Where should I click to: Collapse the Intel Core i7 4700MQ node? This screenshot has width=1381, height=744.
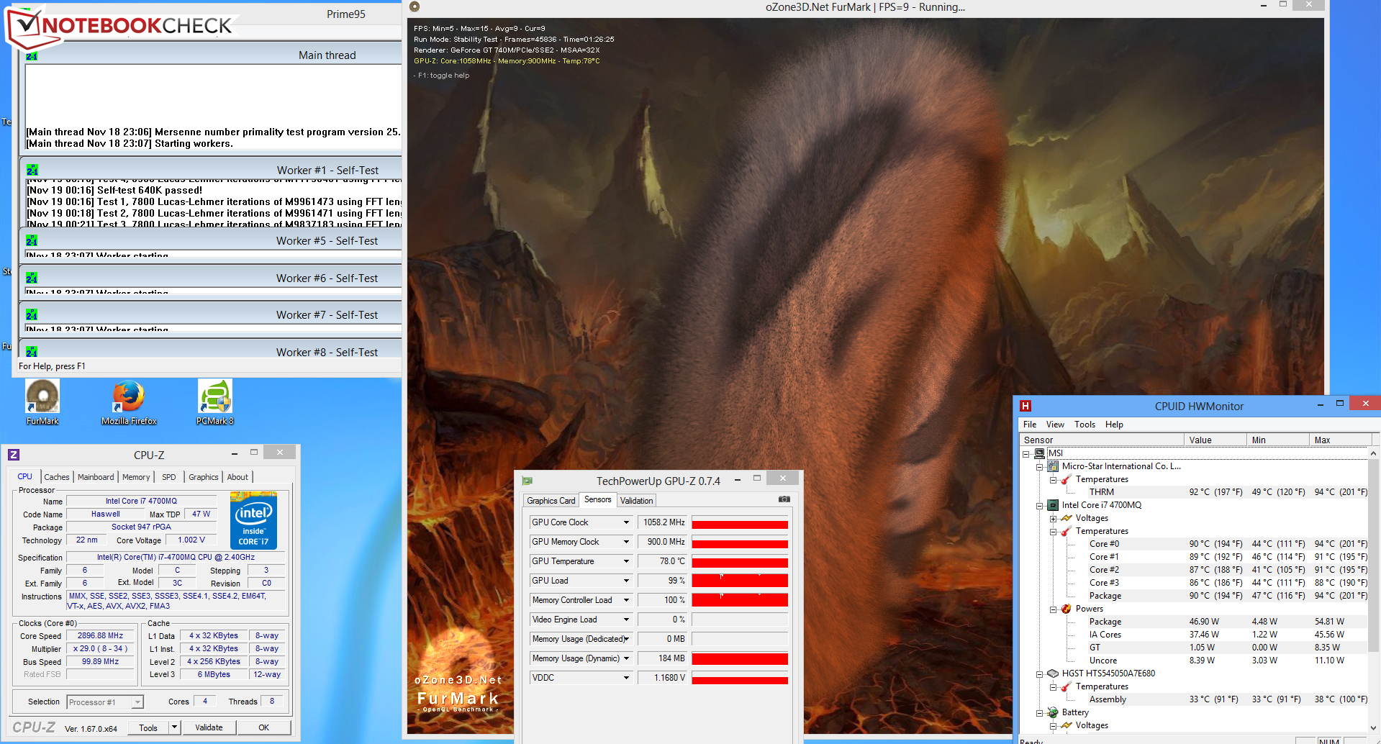pyautogui.click(x=1040, y=506)
